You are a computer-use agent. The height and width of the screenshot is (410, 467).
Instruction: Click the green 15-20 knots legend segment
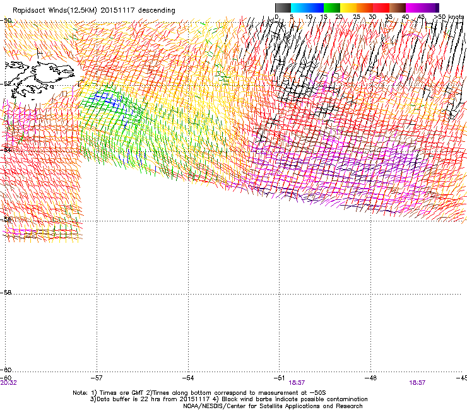tap(332, 8)
